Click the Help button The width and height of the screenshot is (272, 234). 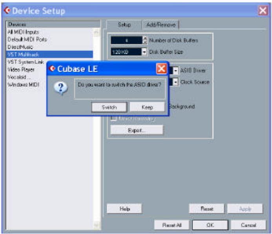124,209
